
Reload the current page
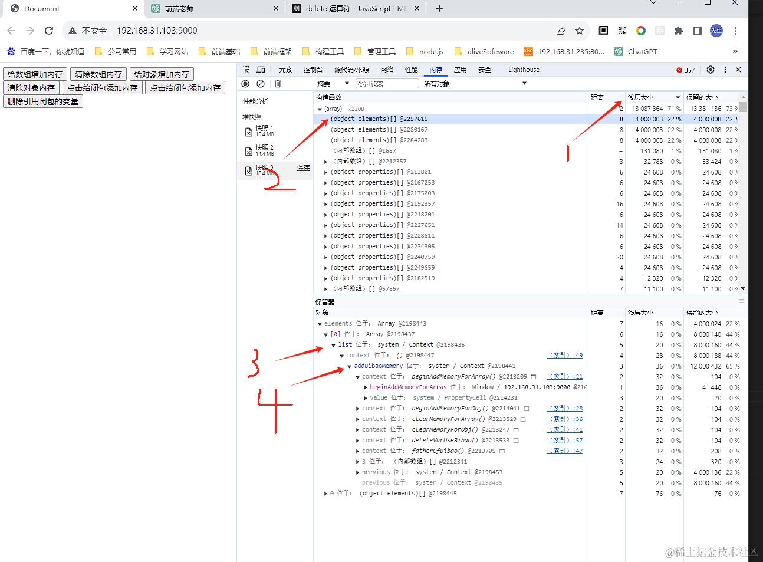[x=49, y=31]
